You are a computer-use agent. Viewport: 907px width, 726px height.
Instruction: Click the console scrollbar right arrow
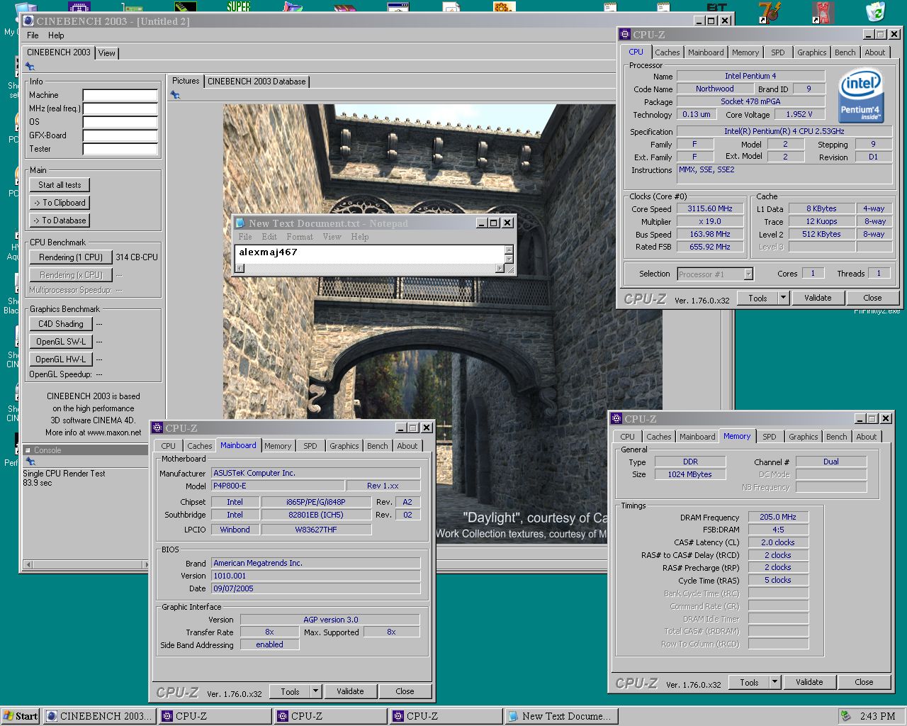(145, 565)
